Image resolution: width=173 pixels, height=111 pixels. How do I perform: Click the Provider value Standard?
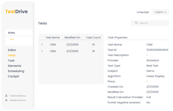point(153,60)
